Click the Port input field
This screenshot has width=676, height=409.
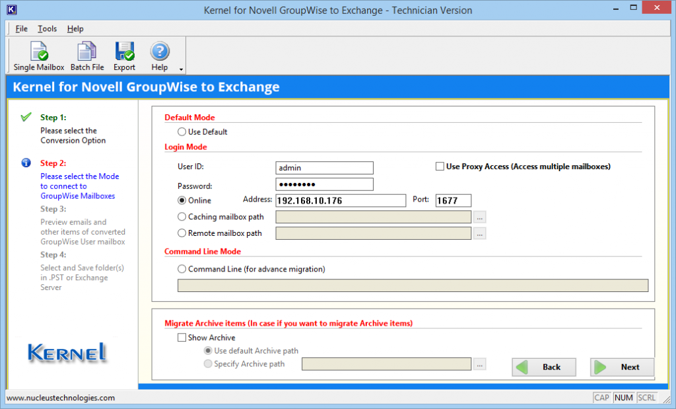pos(454,200)
